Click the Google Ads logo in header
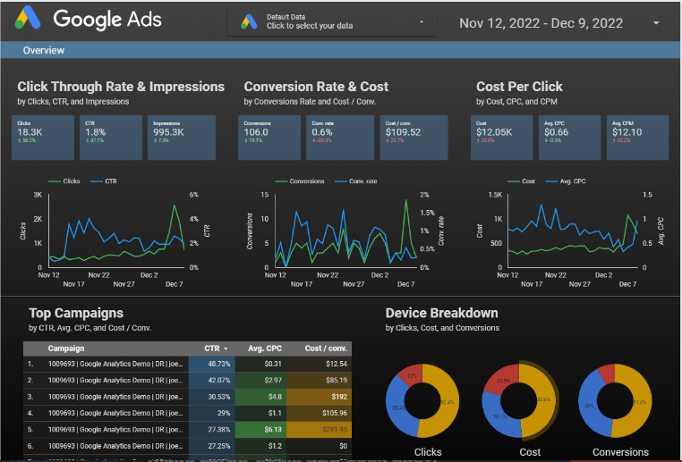The image size is (682, 462). point(28,18)
